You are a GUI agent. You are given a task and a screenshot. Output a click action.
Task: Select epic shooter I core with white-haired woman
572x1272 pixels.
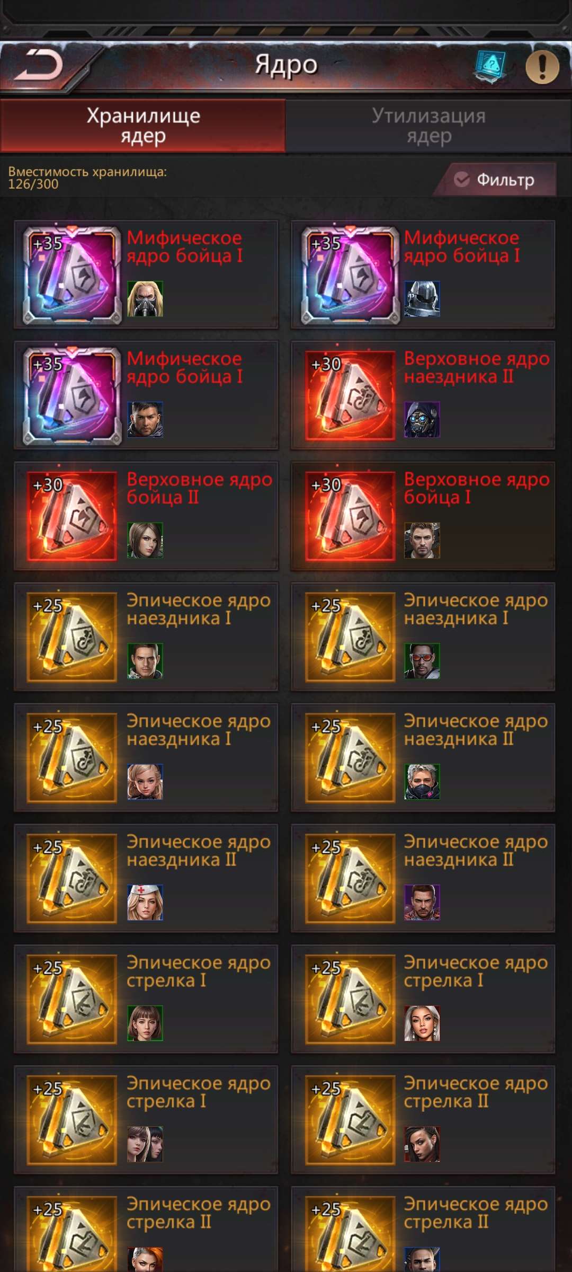(423, 999)
